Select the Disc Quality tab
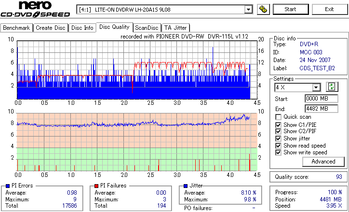This screenshot has height=212, width=349. 114,27
